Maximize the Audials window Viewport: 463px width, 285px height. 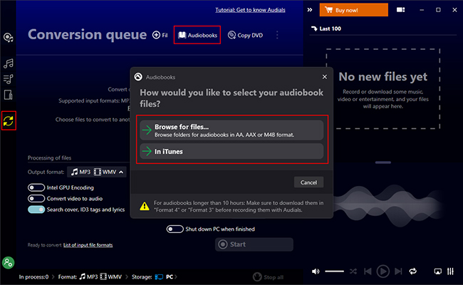(x=438, y=10)
